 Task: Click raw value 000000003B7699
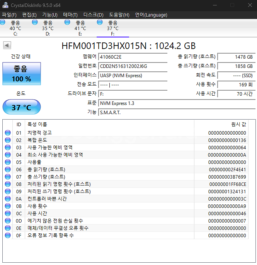point(227,177)
